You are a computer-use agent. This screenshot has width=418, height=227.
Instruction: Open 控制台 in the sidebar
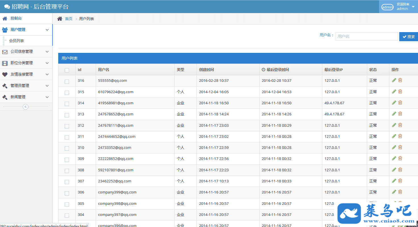click(16, 18)
